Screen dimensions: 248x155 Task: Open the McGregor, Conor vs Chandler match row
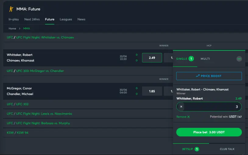point(88,91)
